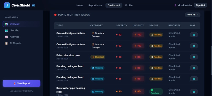The height and width of the screenshot is (96, 212).
Task: Click severity 88 in Fallen electrical pole row
Action: tap(119, 57)
